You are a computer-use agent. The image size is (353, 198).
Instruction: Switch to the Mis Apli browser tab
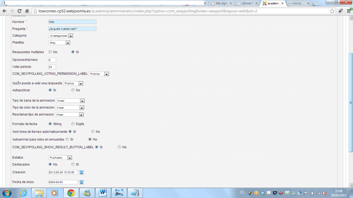[221, 4]
